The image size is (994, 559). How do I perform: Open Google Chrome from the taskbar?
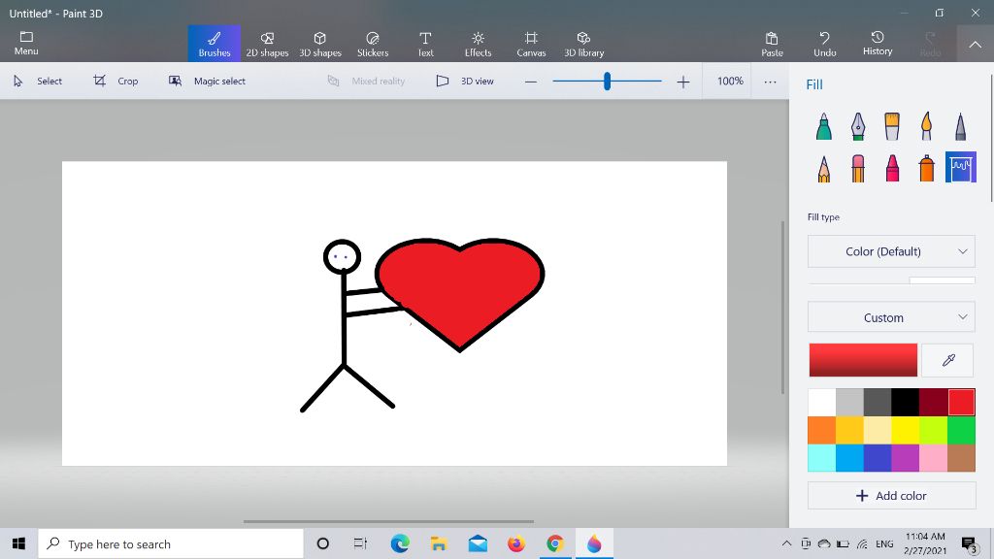pyautogui.click(x=554, y=544)
